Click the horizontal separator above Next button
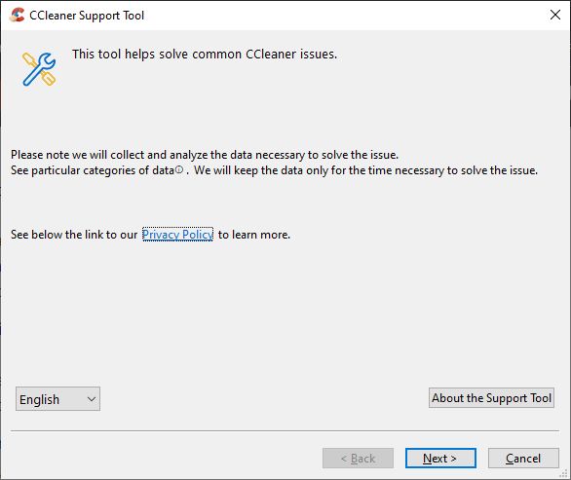The width and height of the screenshot is (571, 480). (285, 430)
